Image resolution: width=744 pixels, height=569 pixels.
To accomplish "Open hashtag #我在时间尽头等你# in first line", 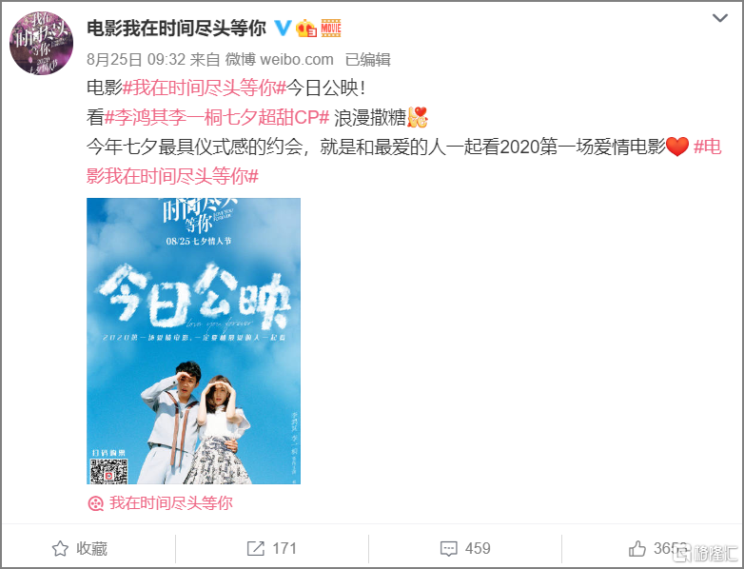I will [205, 88].
